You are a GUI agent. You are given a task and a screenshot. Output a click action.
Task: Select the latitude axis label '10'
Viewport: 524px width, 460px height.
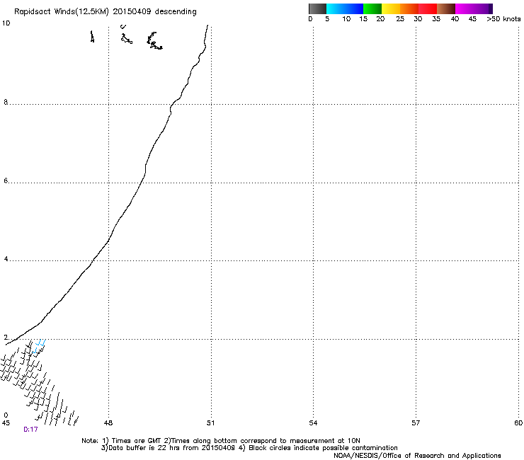[x=6, y=23]
